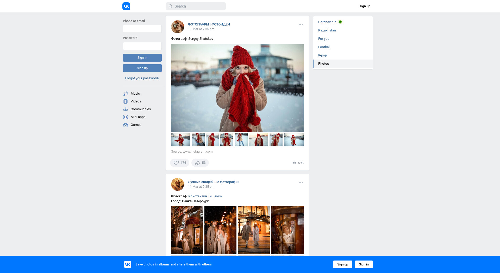Image resolution: width=500 pixels, height=273 pixels.
Task: Click the 59K views eye icon
Action: point(295,163)
